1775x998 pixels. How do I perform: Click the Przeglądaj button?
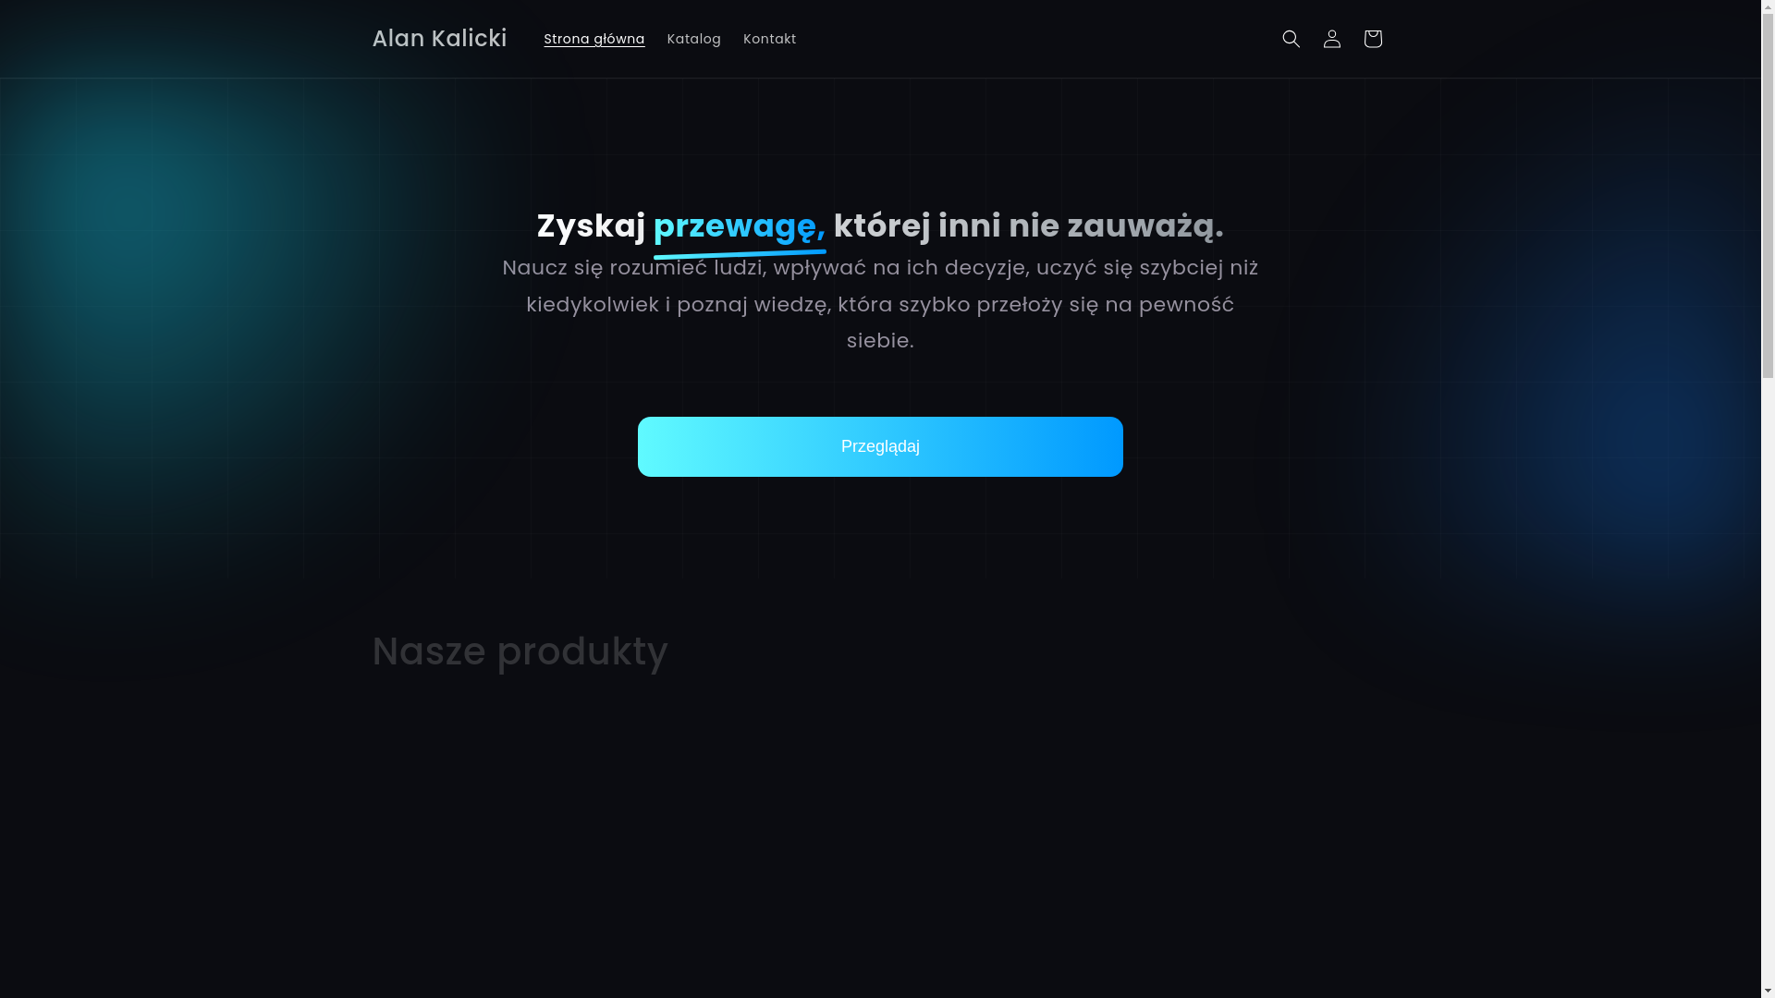[880, 446]
